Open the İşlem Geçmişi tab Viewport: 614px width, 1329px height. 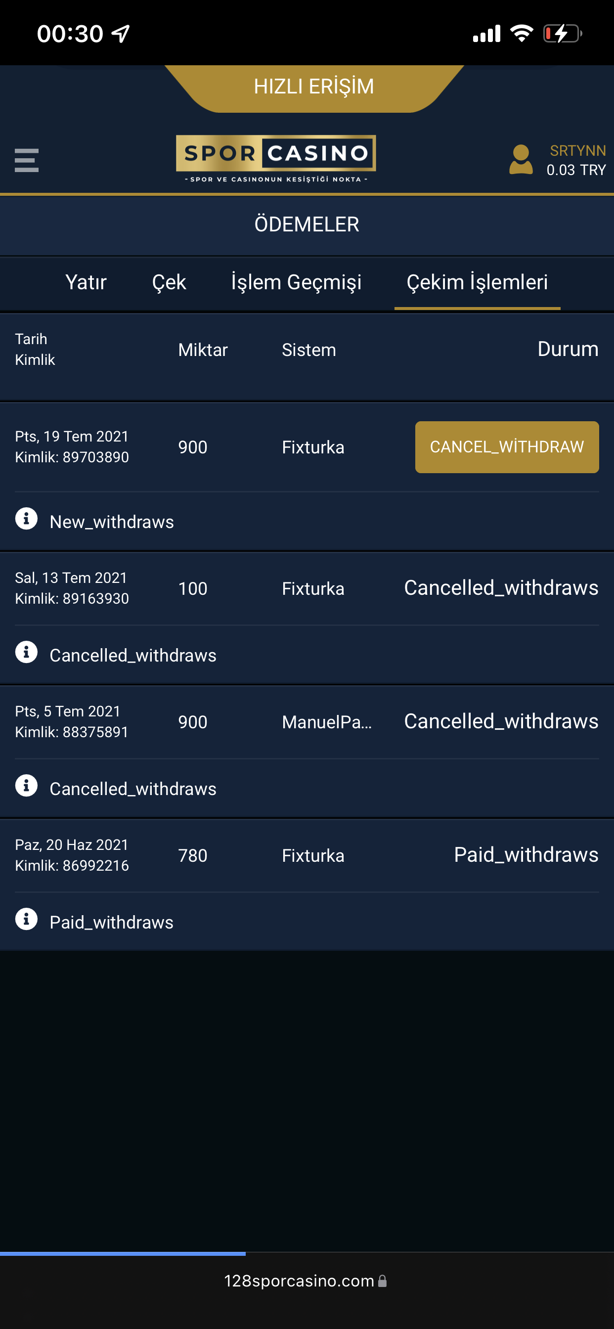pos(296,282)
